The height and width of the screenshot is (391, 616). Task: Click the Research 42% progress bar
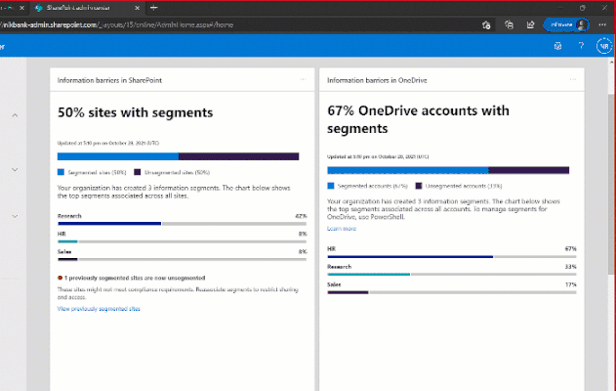182,224
